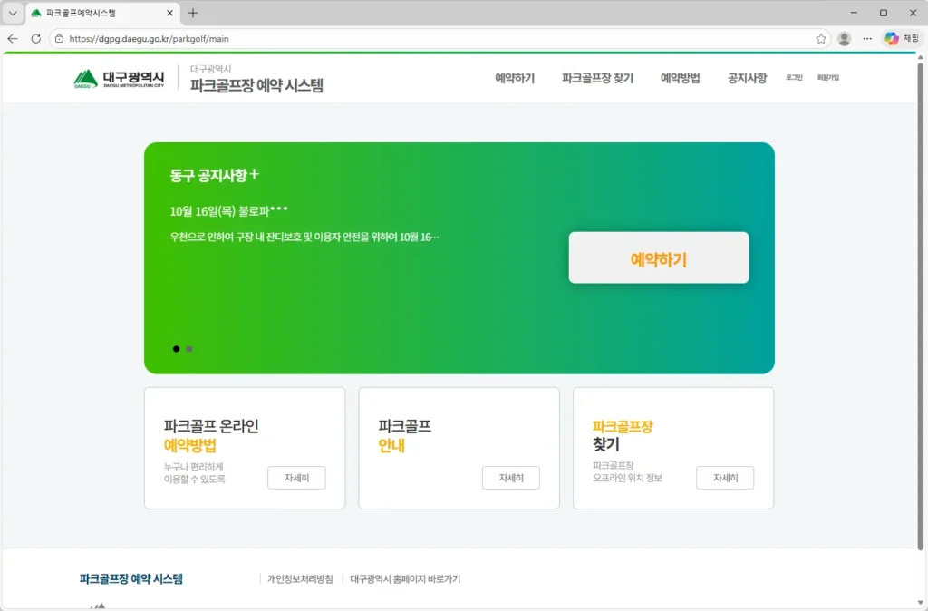Select the first carousel indicator dot
Screen dimensions: 928x611
coord(176,348)
